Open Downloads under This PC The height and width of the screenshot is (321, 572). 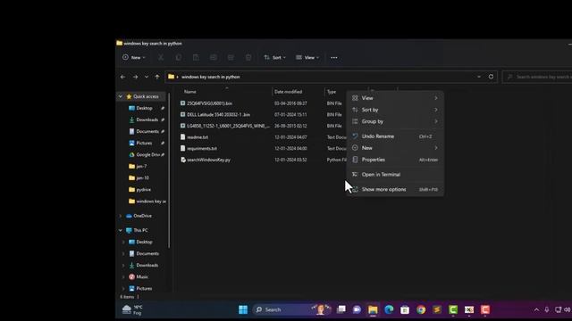(147, 266)
